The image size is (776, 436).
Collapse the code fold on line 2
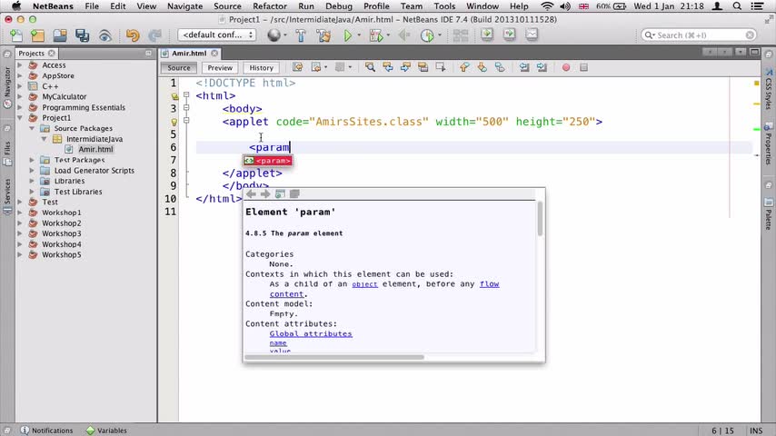coord(186,94)
